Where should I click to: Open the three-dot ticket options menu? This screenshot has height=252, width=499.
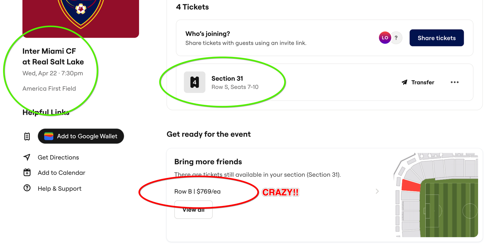click(454, 82)
